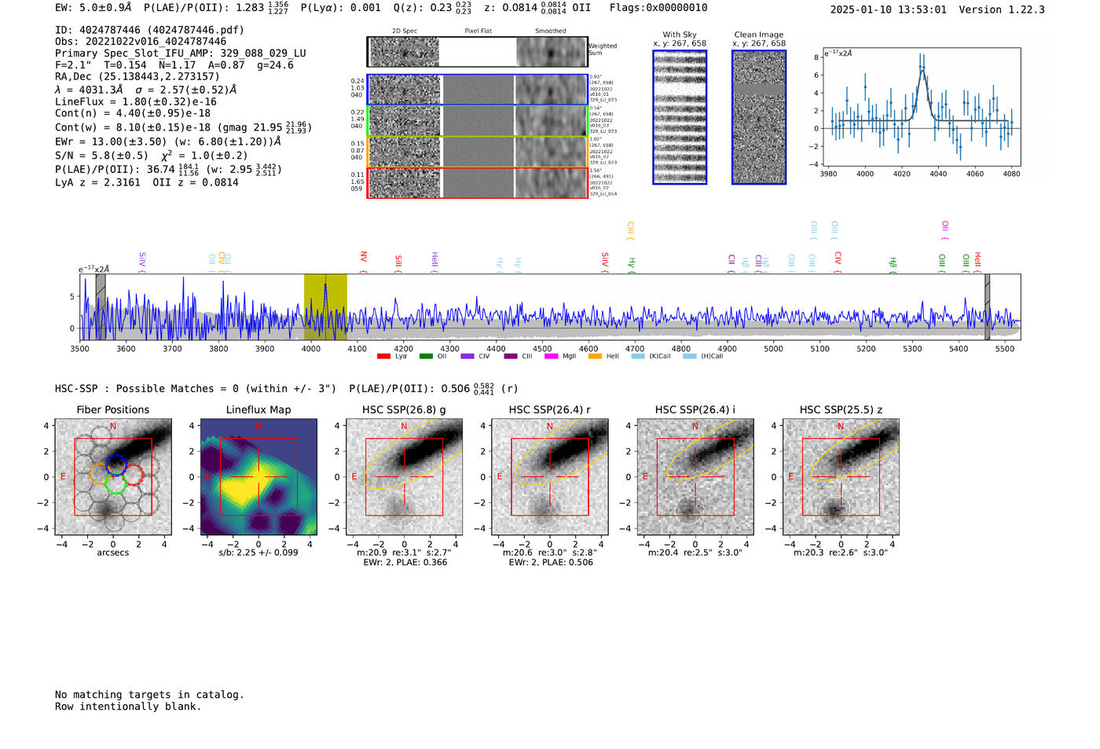Click the RA,Dec coordinates line
The width and height of the screenshot is (1100, 749).
tap(137, 77)
